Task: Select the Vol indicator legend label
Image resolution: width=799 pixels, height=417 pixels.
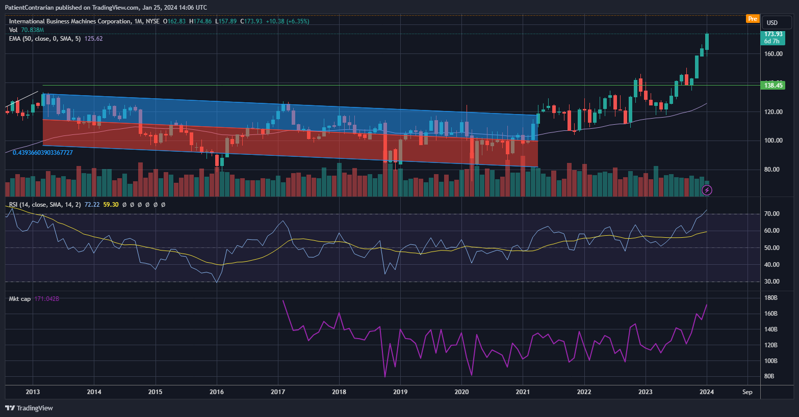Action: (13, 30)
